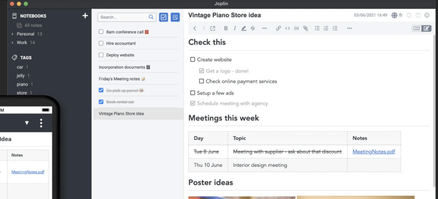The height and width of the screenshot is (199, 438).
Task: Tap the phone's dropdown triangle
Action: (27, 123)
